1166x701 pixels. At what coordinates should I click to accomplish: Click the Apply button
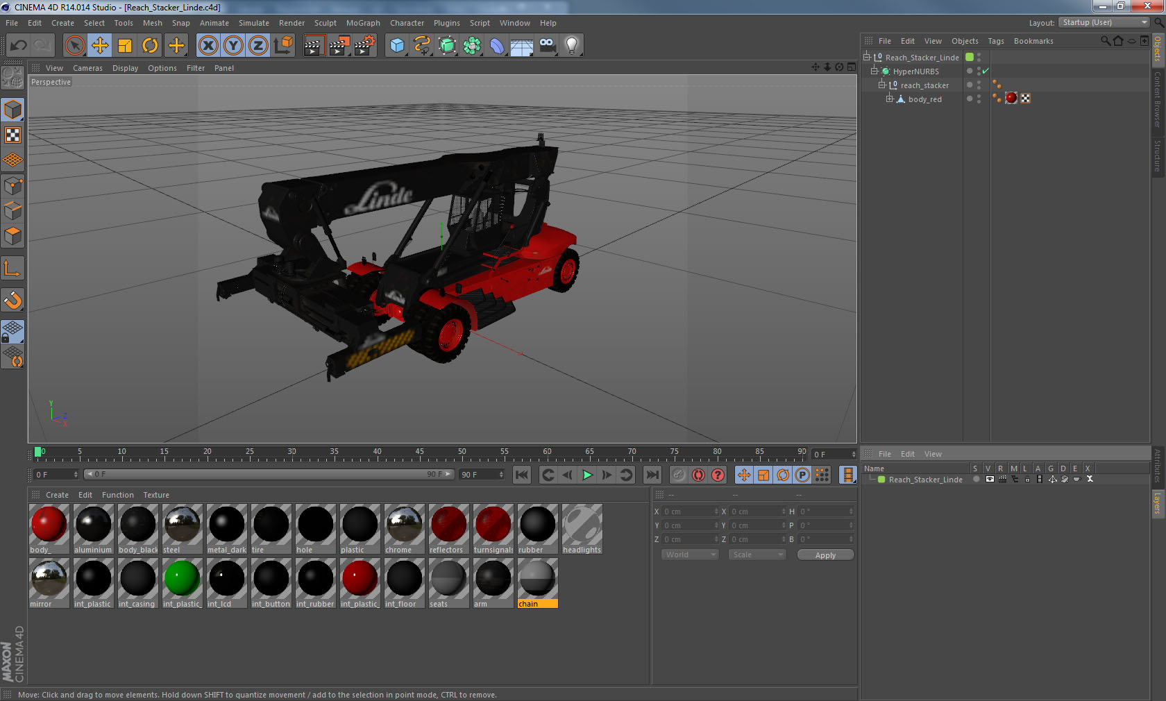(x=825, y=555)
